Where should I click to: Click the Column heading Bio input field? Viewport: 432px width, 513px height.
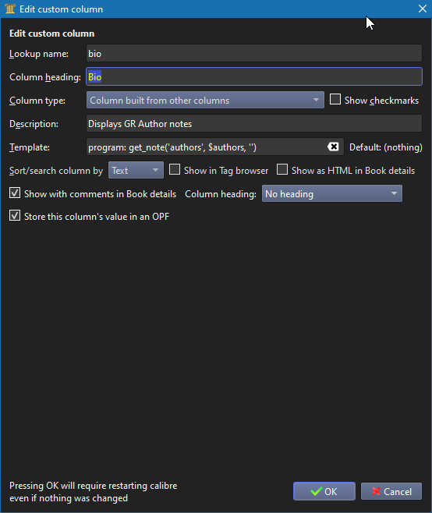[254, 76]
